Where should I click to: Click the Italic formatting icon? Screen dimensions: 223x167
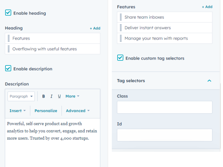point(52,96)
